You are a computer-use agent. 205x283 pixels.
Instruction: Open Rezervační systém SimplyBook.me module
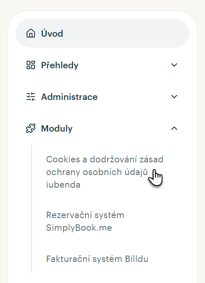(x=85, y=221)
